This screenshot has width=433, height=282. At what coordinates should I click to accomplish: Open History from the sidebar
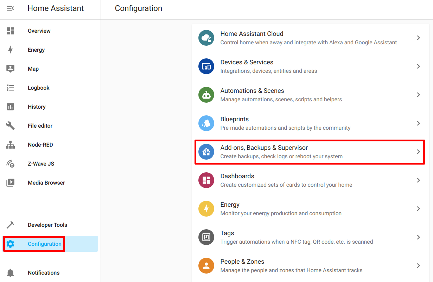(x=50, y=107)
